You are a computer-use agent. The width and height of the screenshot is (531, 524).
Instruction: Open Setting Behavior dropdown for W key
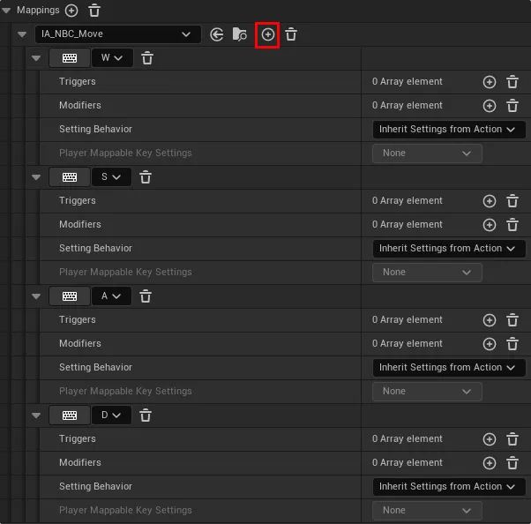coord(449,130)
